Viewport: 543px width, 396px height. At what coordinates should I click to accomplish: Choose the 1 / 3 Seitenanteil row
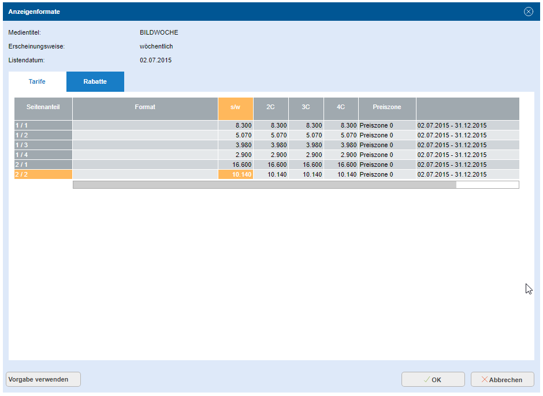pos(43,145)
